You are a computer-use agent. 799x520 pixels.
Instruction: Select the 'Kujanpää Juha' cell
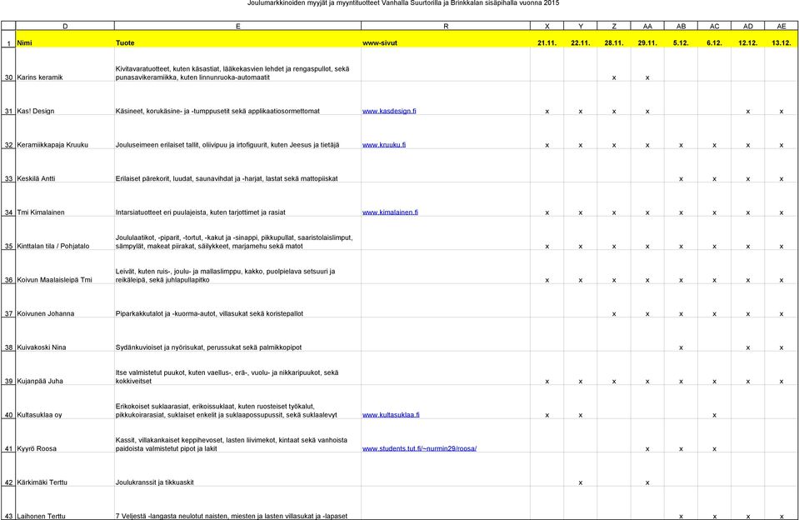[65, 368]
